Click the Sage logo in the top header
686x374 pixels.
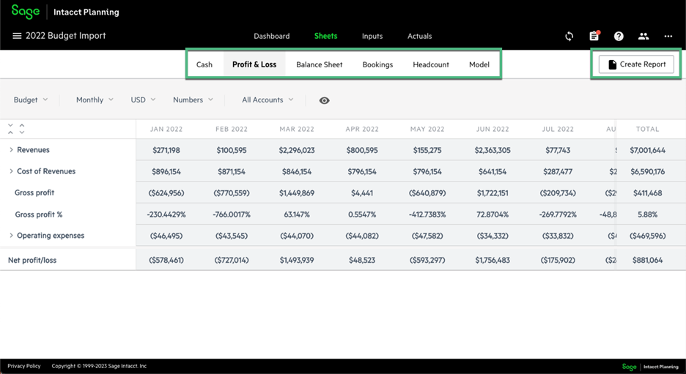coord(26,12)
